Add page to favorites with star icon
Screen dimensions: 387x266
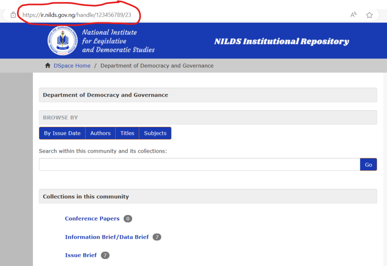pos(369,15)
